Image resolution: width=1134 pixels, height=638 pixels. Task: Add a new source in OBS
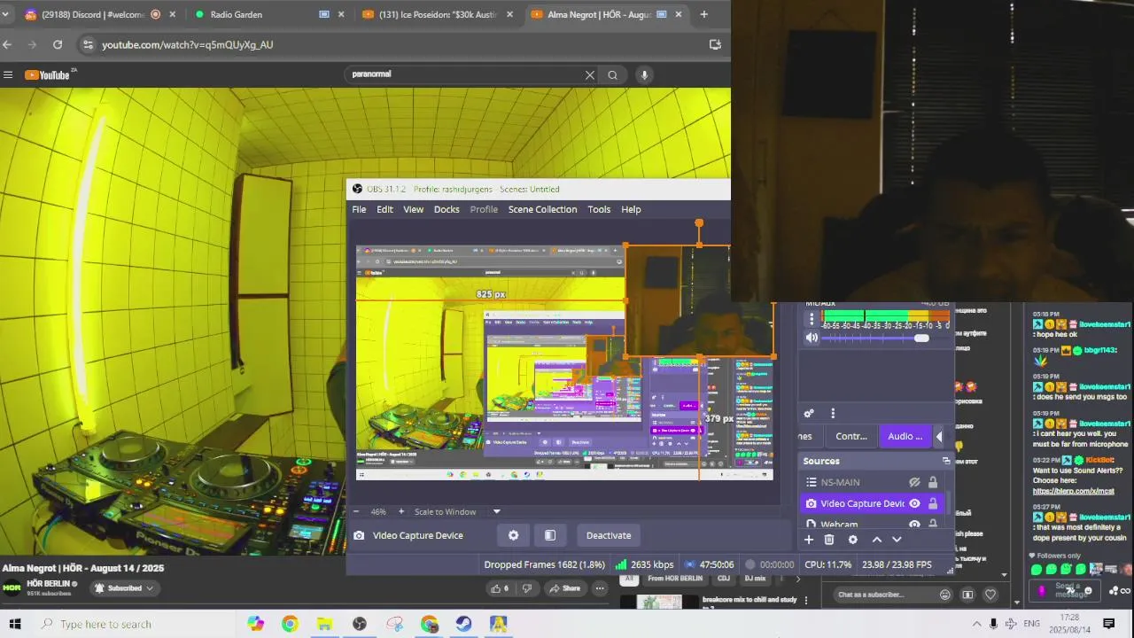pyautogui.click(x=808, y=540)
